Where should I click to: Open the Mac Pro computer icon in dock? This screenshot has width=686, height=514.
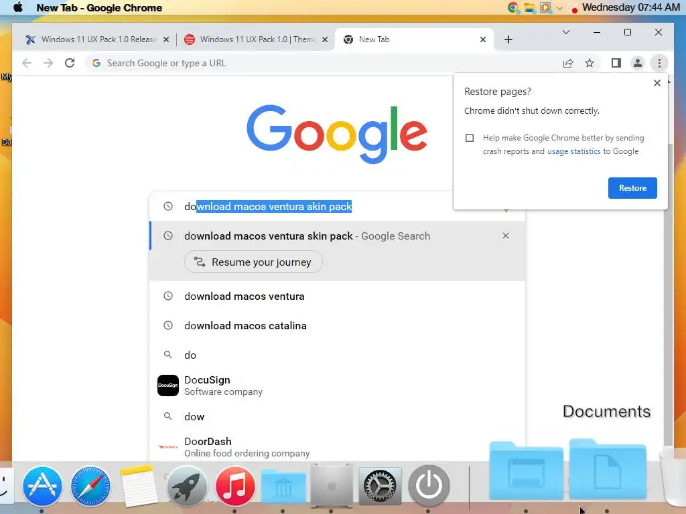[331, 486]
